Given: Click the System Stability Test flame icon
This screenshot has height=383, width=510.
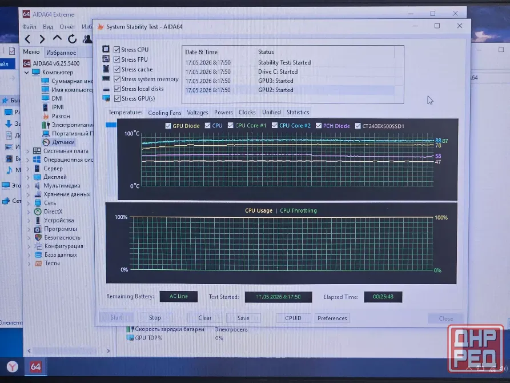Looking at the screenshot, I should click(101, 27).
